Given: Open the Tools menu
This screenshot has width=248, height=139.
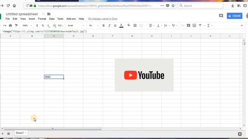Looking at the screenshot, I should 60,19.
